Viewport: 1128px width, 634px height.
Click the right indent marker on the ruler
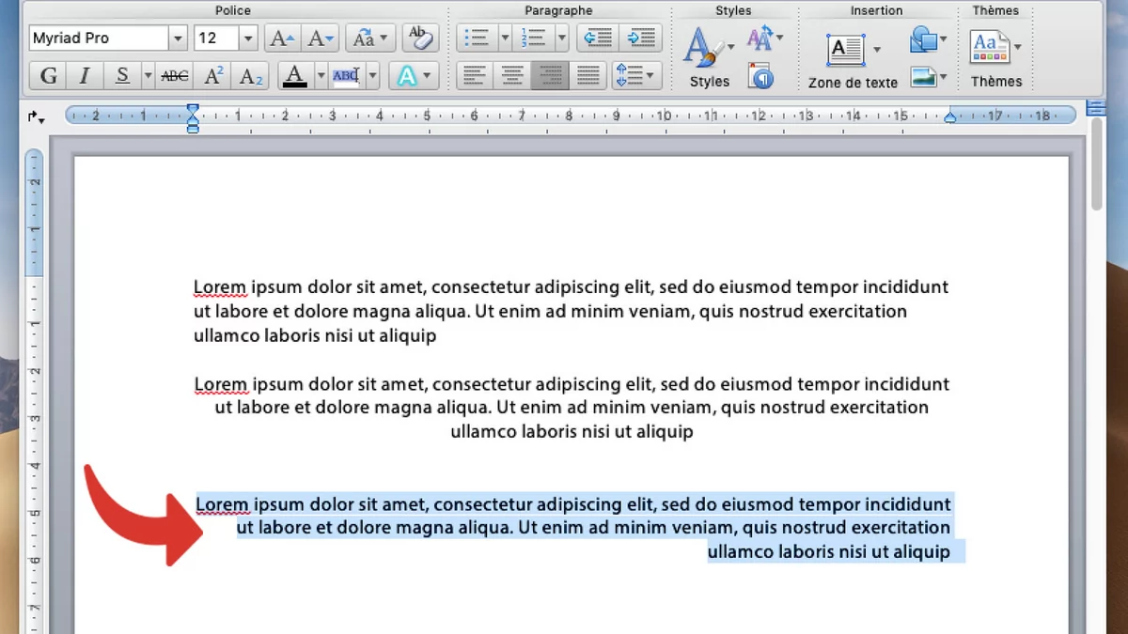pyautogui.click(x=950, y=117)
